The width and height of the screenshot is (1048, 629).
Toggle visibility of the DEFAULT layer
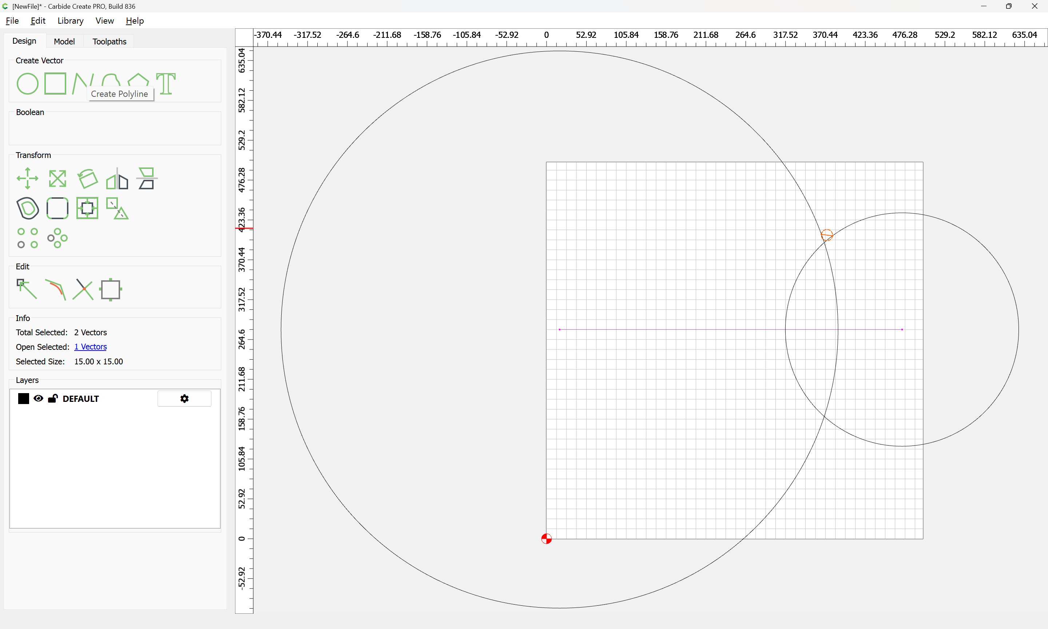tap(38, 399)
